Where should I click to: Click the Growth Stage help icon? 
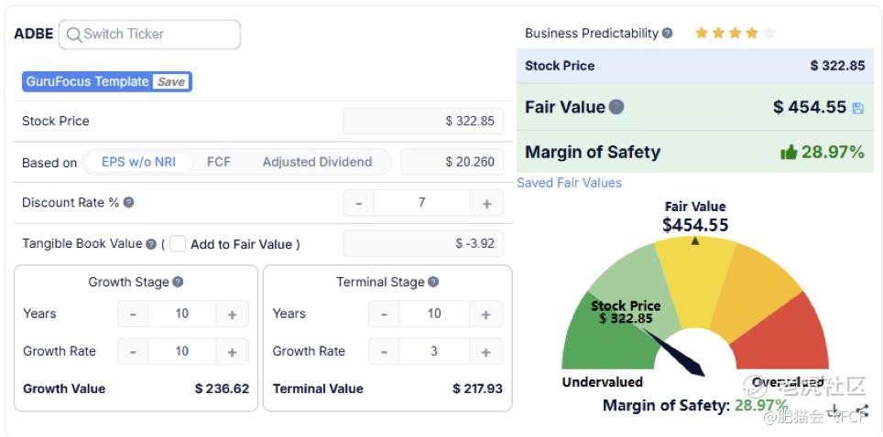click(x=178, y=282)
